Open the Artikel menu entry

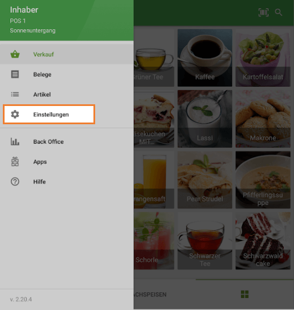tap(67, 94)
